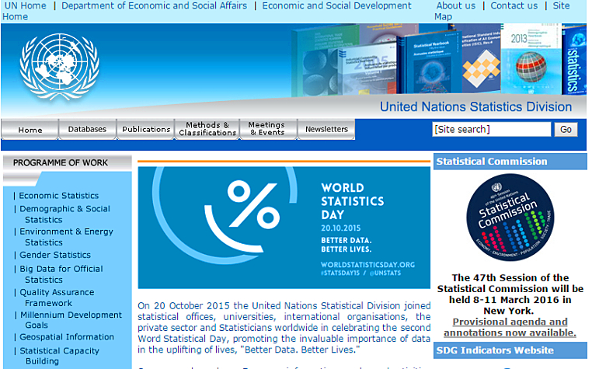This screenshot has height=369, width=599.
Task: Open Department of Economic and Social Affairs link
Action: pyautogui.click(x=154, y=5)
